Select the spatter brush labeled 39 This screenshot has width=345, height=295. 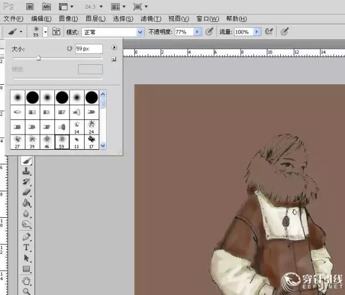tap(32, 142)
